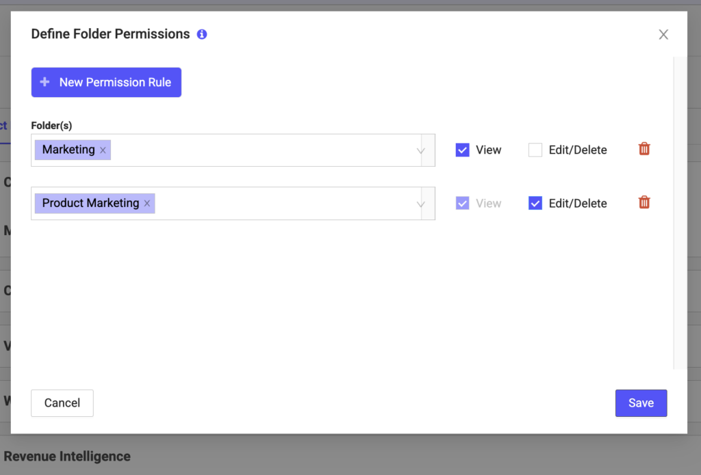Click the dialog's vertical scrollbar track
Image resolution: width=701 pixels, height=475 pixels.
(x=680, y=213)
